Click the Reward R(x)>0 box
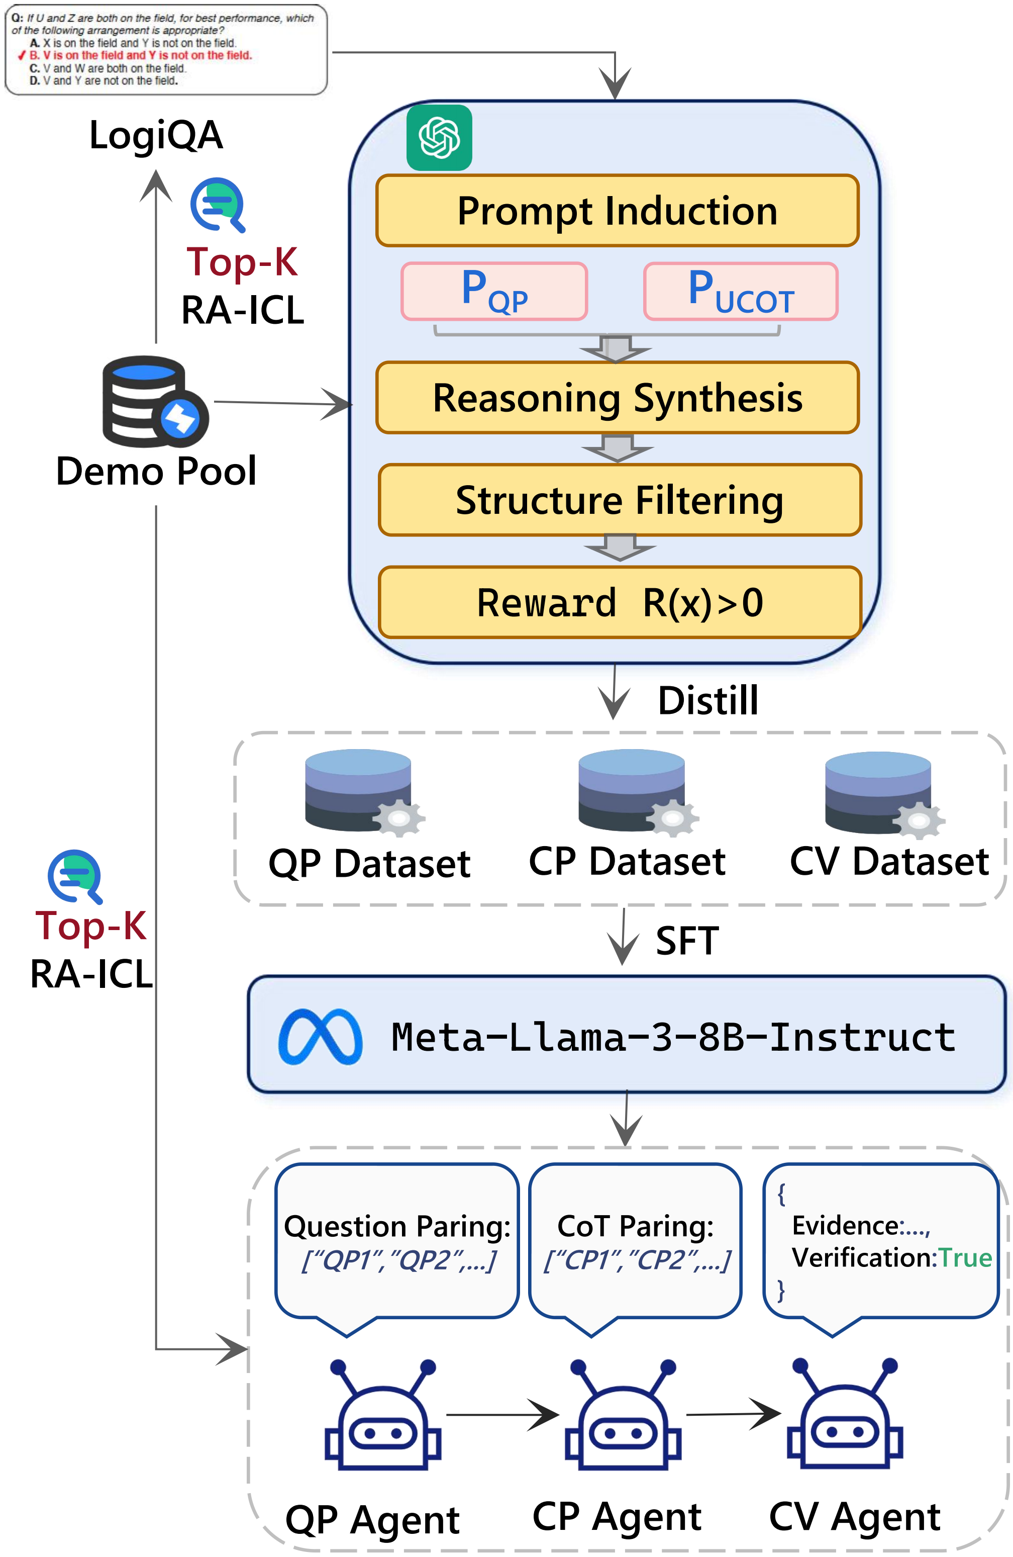The image size is (1013, 1557). tap(620, 602)
